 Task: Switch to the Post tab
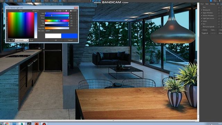202,4
